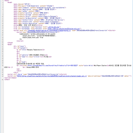Click the p id="subtitle" line
Viewport: 133px width, 133px height.
32,55
